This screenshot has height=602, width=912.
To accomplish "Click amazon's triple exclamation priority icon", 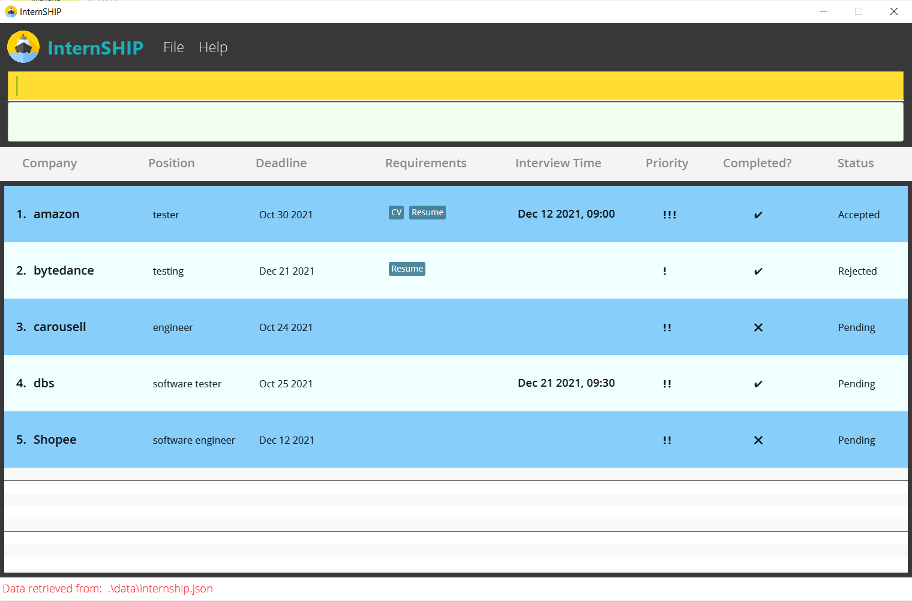I will [670, 215].
